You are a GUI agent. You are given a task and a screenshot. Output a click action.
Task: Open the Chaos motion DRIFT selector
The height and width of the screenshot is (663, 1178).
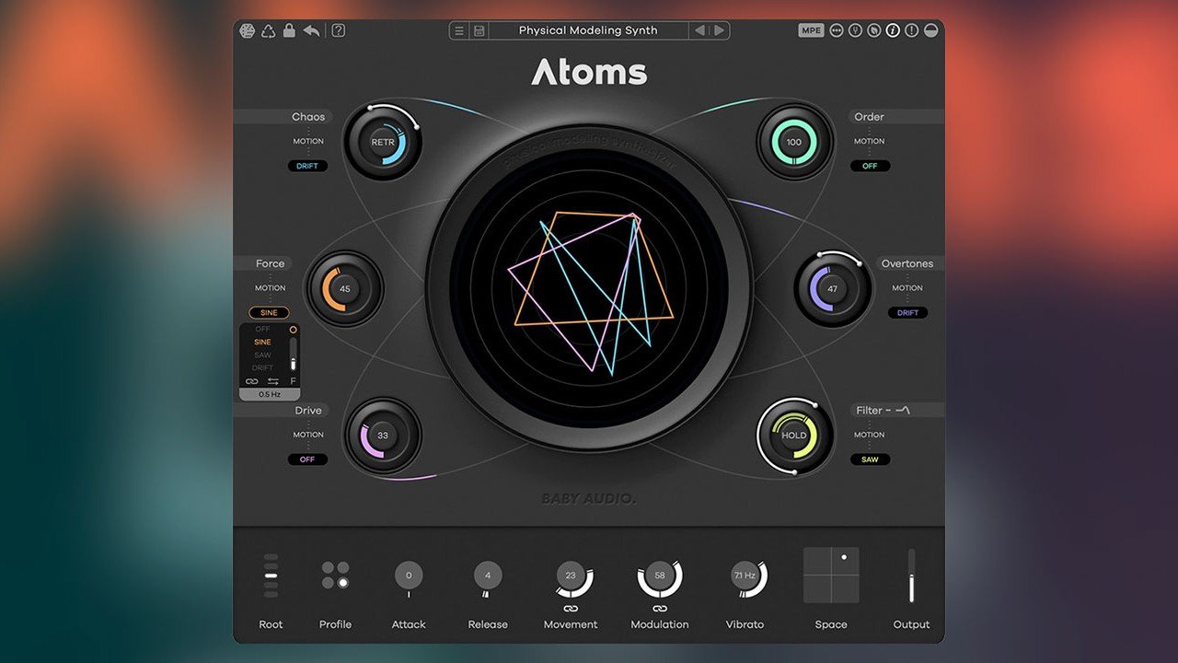point(307,167)
